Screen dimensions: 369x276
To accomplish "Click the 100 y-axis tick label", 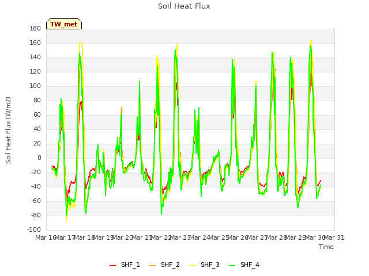I will [x=35, y=86].
